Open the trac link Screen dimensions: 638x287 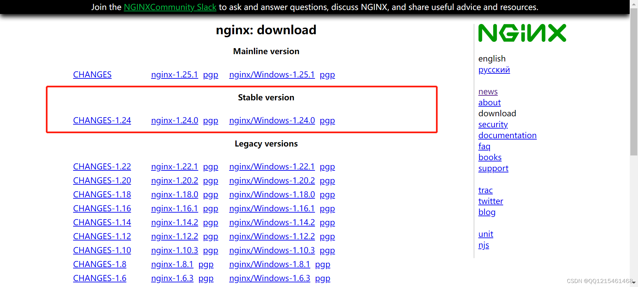coord(485,190)
